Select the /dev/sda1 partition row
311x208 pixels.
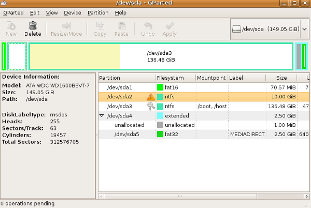(x=204, y=87)
